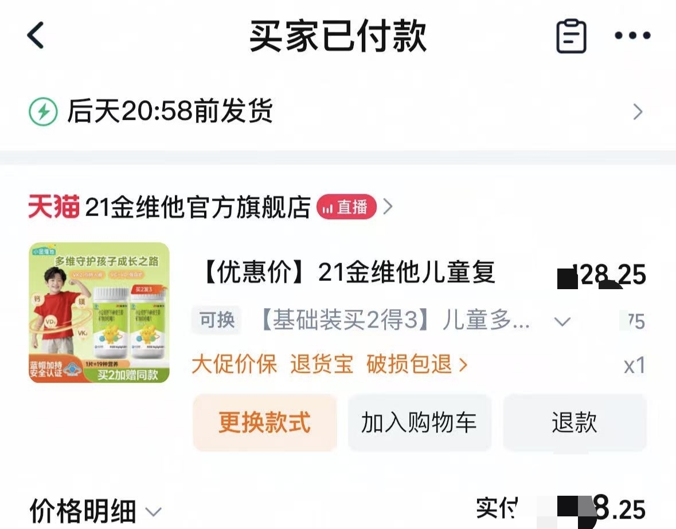Viewport: 676px width, 529px height.
Task: Tap the 退货宝 service link
Action: pyautogui.click(x=322, y=364)
